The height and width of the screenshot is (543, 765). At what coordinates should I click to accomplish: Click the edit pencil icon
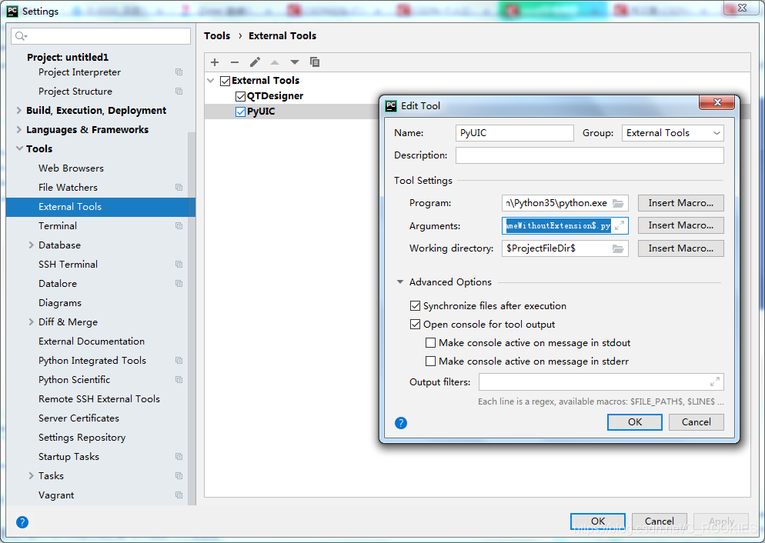coord(255,62)
